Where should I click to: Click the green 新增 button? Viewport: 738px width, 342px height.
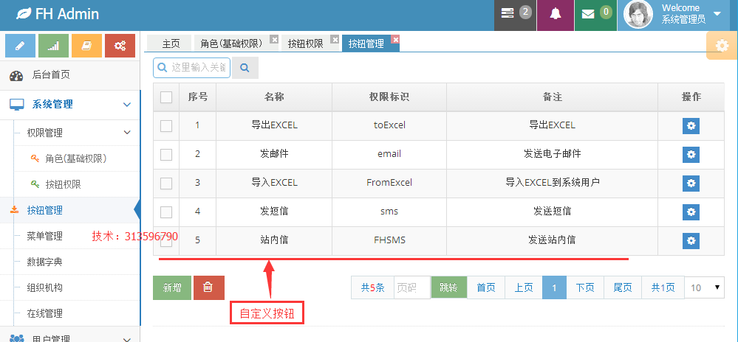[172, 287]
